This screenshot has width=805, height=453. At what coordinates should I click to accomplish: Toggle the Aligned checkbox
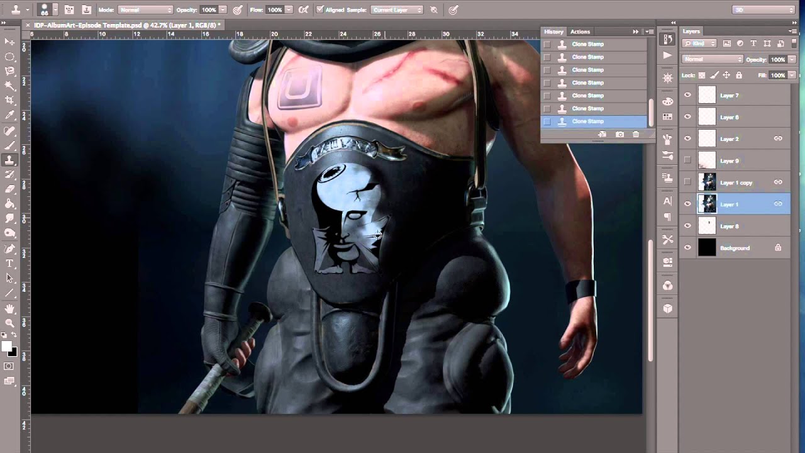320,10
